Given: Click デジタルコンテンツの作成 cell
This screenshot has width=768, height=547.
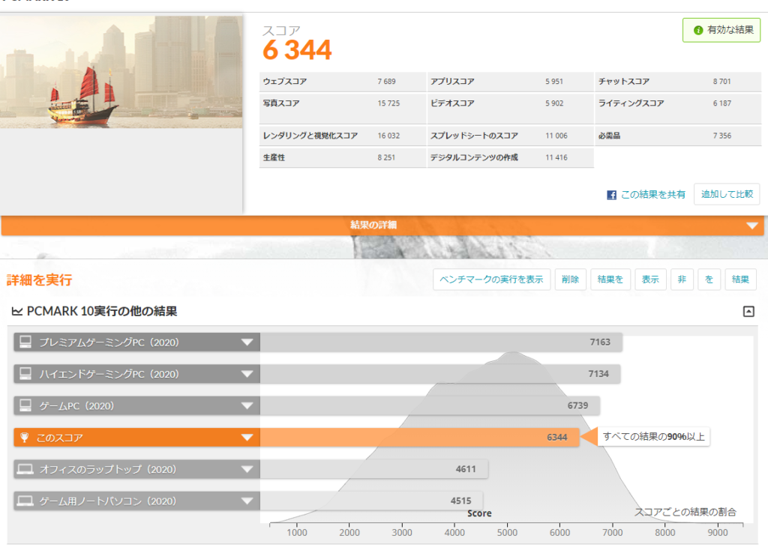Looking at the screenshot, I should tap(510, 157).
